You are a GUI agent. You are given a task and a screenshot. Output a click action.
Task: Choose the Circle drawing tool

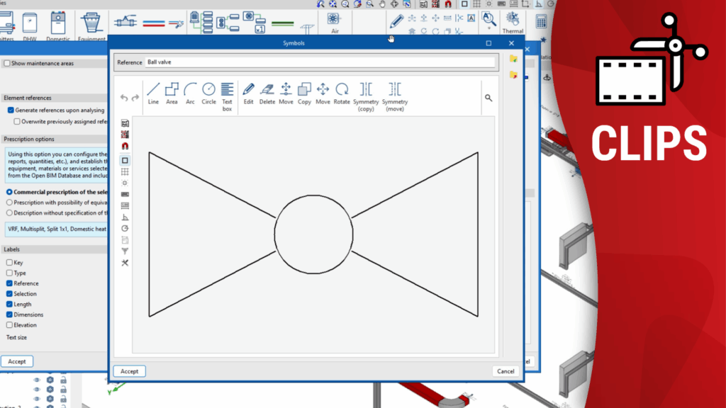coord(208,92)
